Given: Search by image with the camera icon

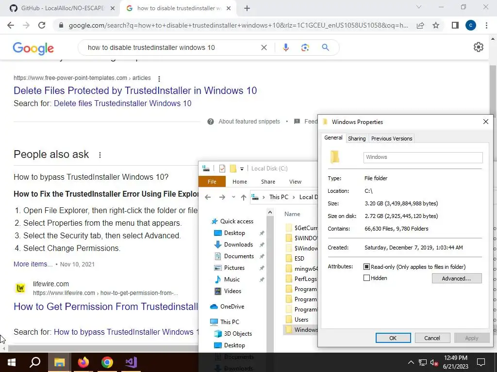Looking at the screenshot, I should tap(305, 47).
